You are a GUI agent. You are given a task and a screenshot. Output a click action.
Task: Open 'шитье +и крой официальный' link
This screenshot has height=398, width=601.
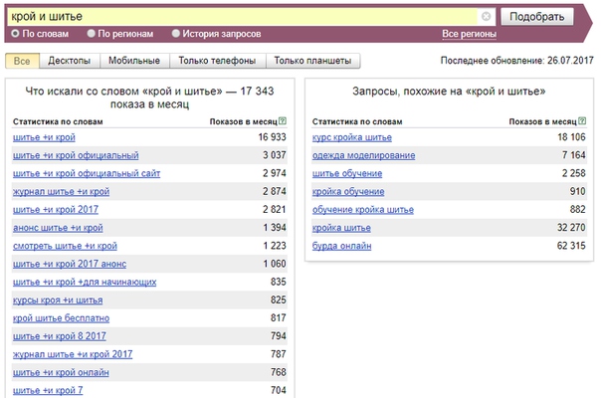coord(76,155)
